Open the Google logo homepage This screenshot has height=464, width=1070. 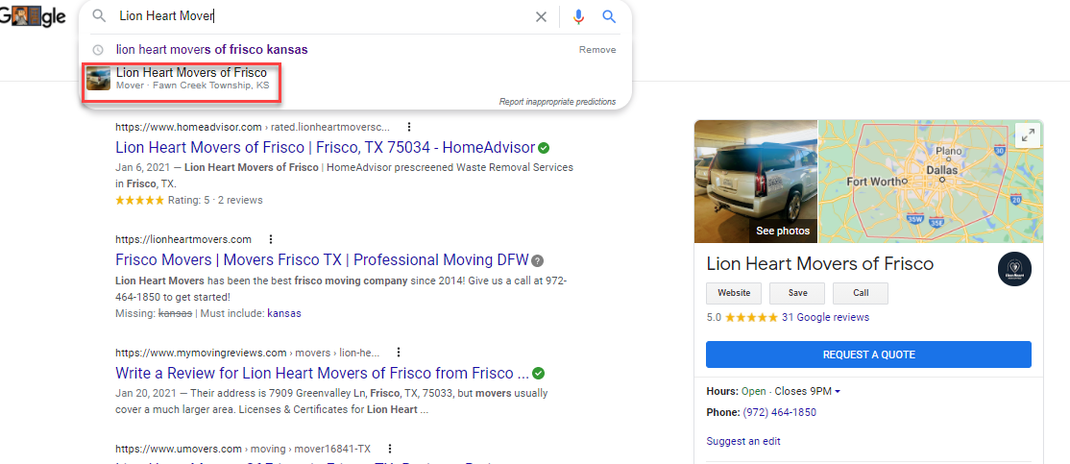34,16
